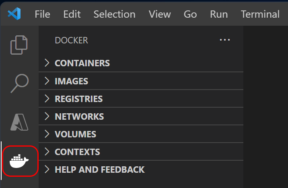Open the Selection menu
This screenshot has width=288, height=188.
114,14
